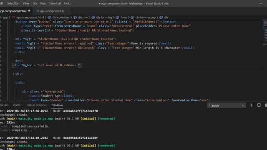Open the Terminal menu
The width and height of the screenshot is (267, 150).
(55, 3)
